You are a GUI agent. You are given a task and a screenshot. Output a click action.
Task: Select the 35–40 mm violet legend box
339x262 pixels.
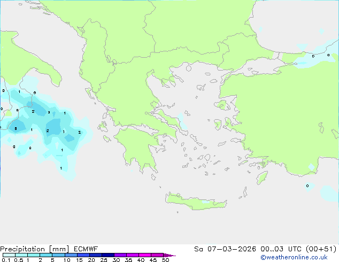coord(132,255)
